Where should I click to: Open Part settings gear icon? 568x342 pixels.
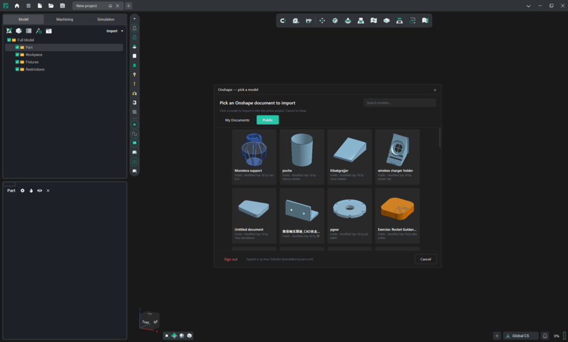(x=22, y=190)
